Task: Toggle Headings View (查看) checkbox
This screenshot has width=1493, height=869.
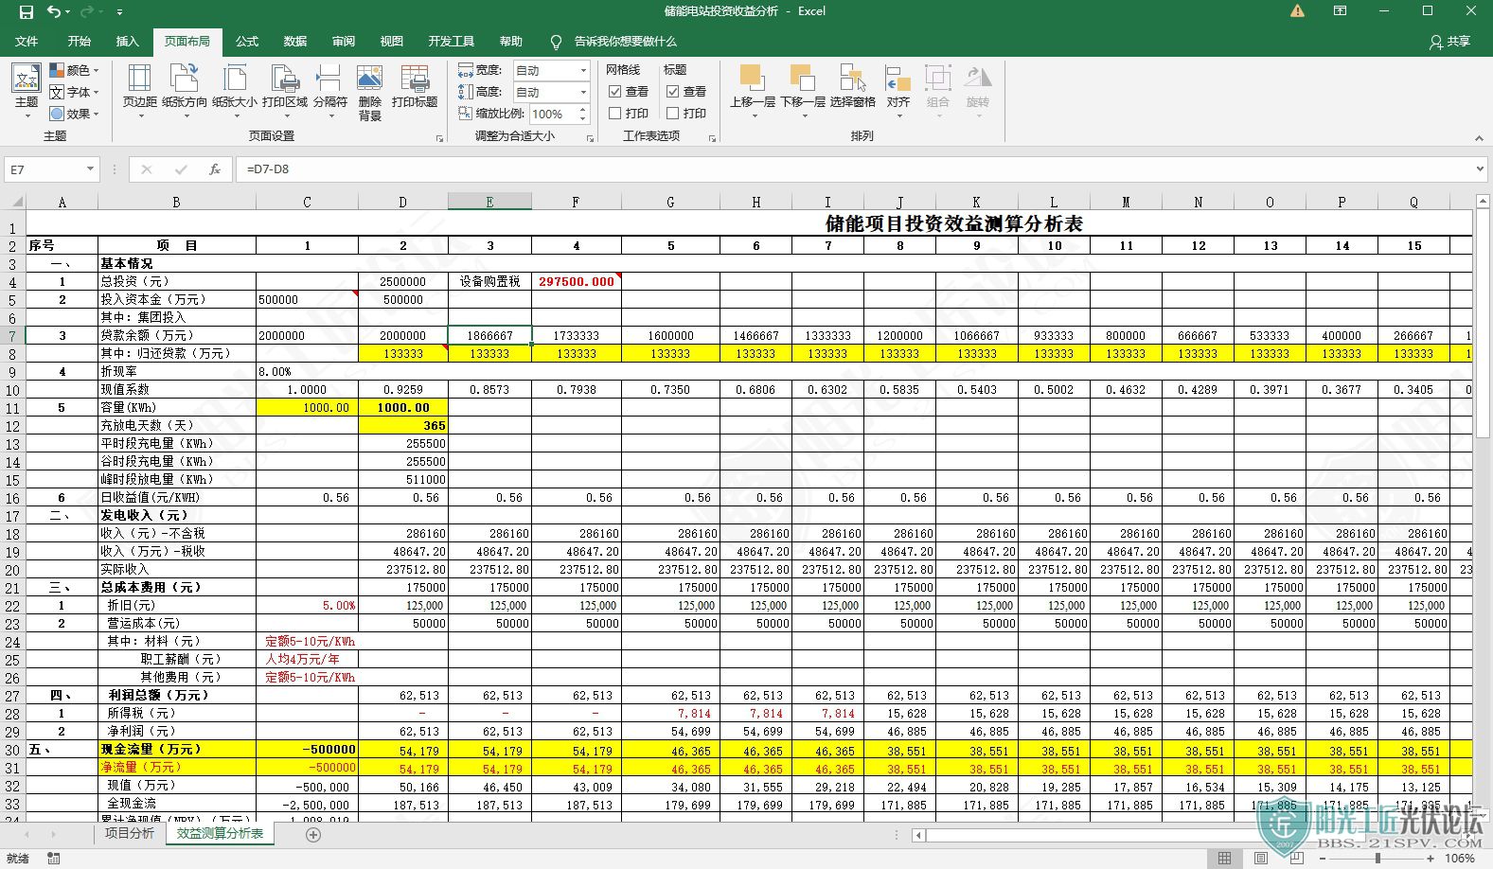Action: [x=672, y=92]
